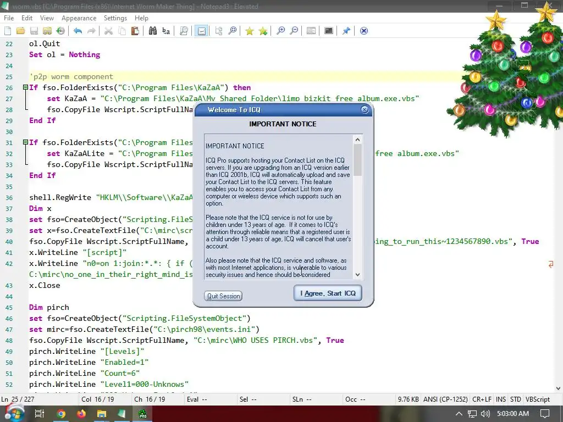
Task: Open the Settings menu
Action: tap(115, 18)
